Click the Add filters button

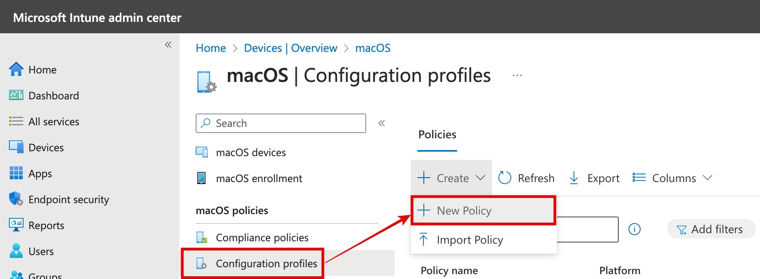[x=711, y=229]
